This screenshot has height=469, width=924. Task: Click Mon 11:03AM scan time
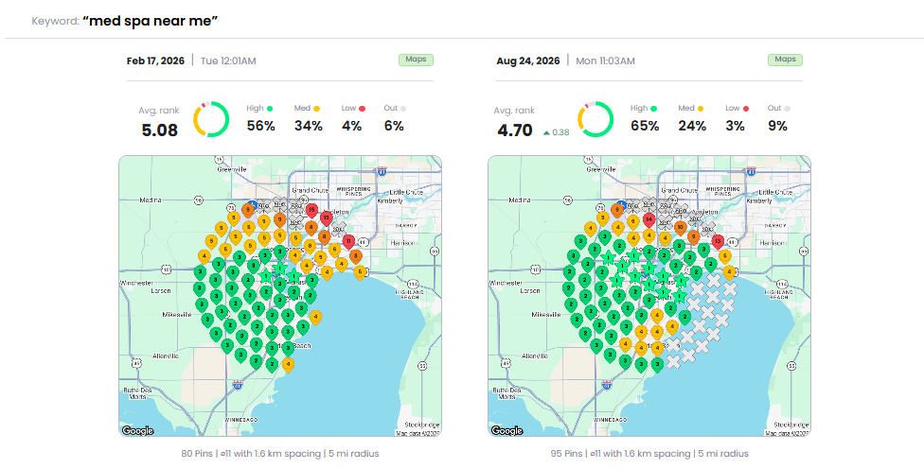tap(605, 61)
